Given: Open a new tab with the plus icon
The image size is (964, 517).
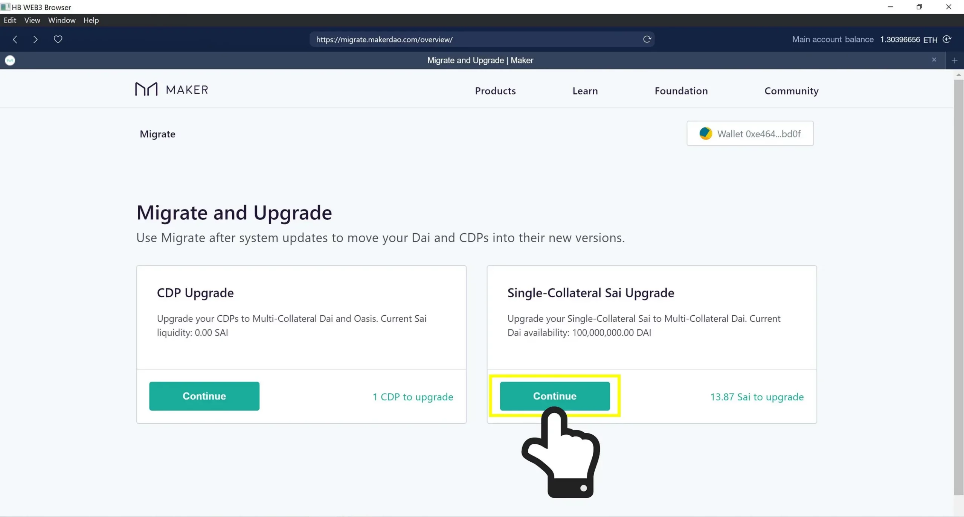Looking at the screenshot, I should (955, 60).
